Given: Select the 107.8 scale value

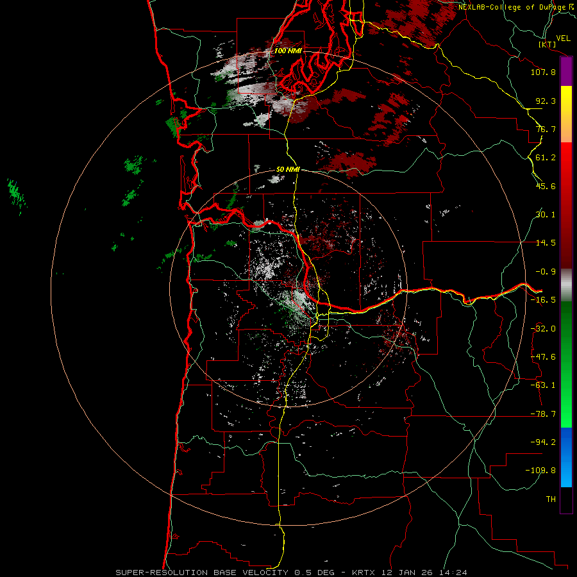Looking at the screenshot, I should [543, 72].
